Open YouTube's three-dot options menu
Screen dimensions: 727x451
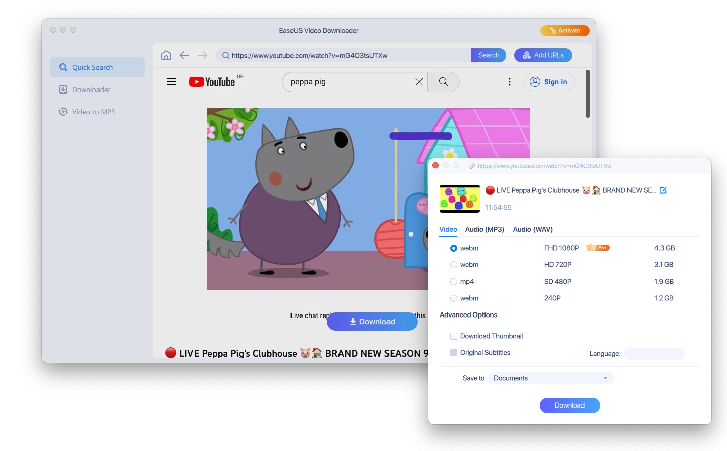509,81
